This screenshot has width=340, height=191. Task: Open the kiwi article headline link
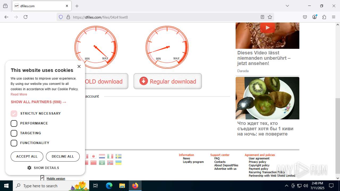point(265,129)
